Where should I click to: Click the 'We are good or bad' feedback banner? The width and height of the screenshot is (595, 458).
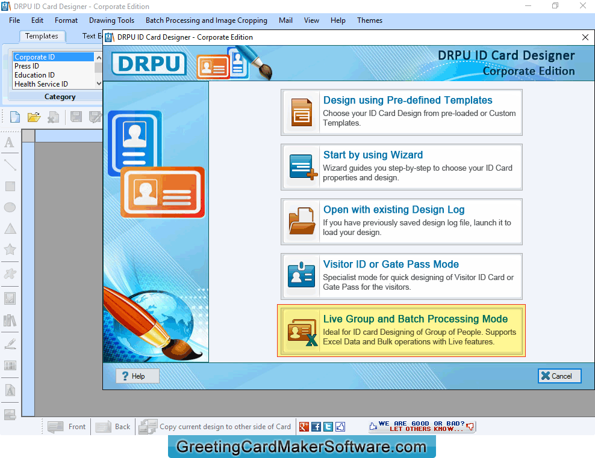coord(422,427)
